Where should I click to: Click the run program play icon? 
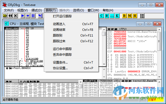23,16
